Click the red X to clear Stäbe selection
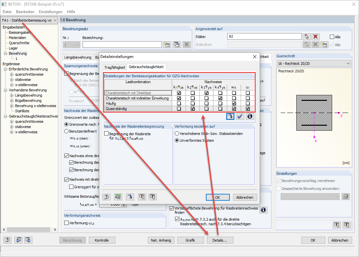This screenshot has width=359, height=257. tap(316, 36)
